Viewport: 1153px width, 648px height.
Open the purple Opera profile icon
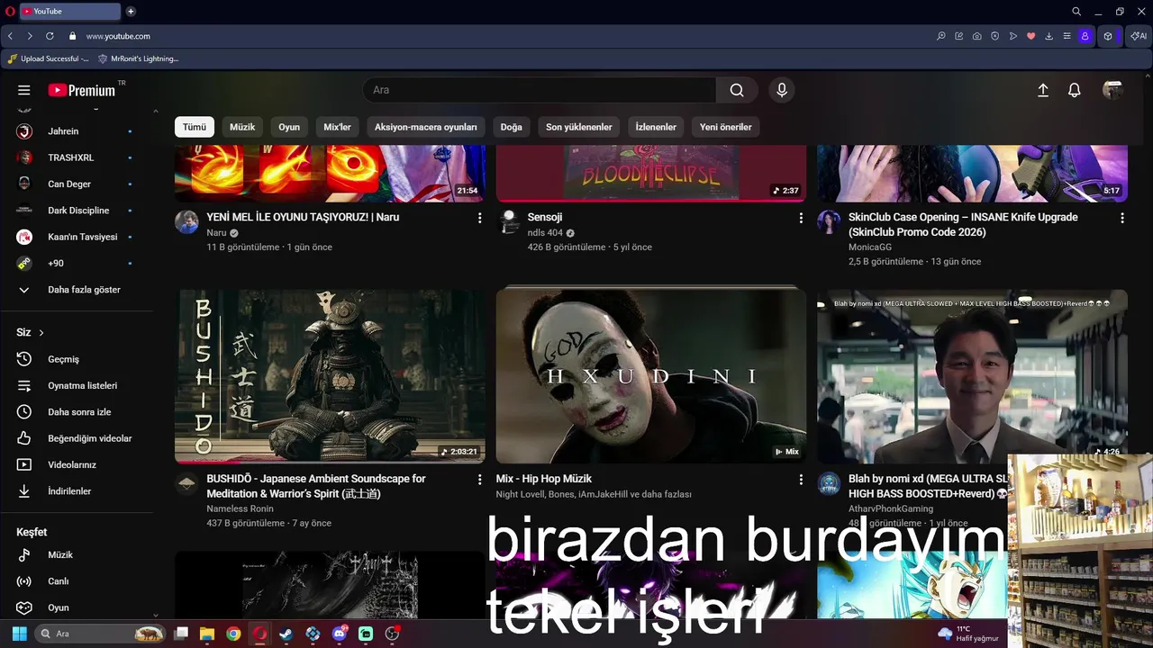coord(1085,36)
